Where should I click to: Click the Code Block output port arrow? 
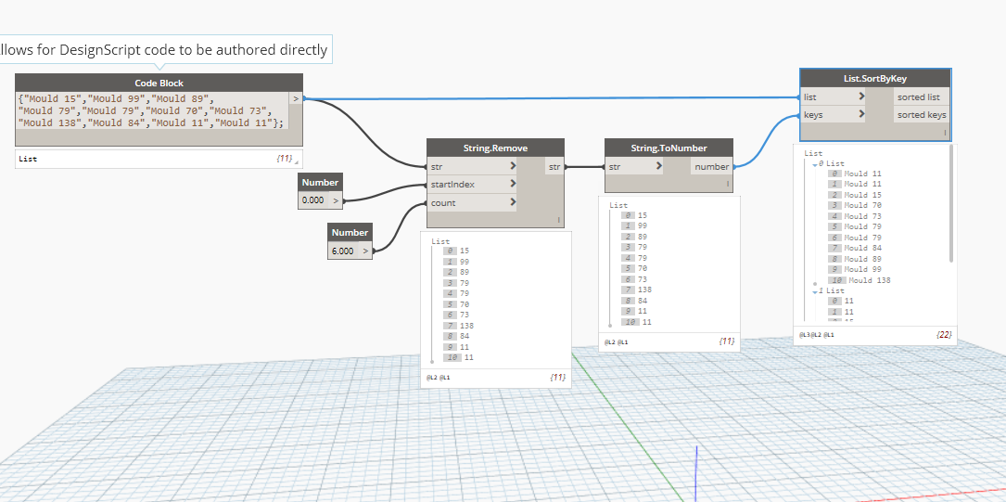click(x=296, y=97)
